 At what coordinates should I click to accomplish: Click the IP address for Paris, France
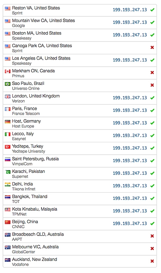(x=130, y=111)
